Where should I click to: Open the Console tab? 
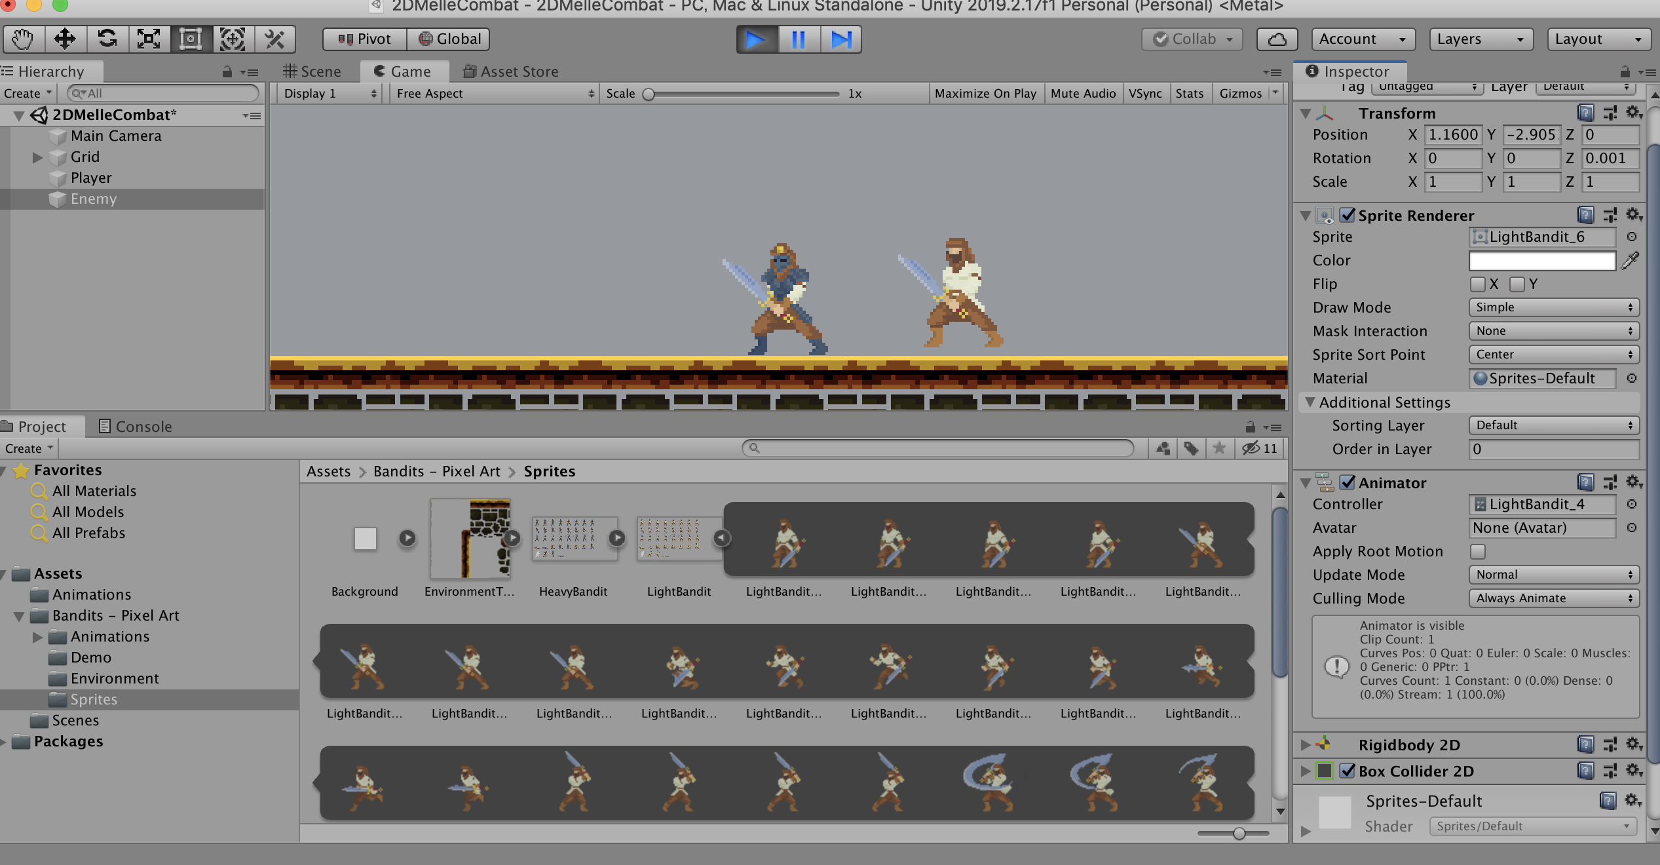(x=135, y=427)
